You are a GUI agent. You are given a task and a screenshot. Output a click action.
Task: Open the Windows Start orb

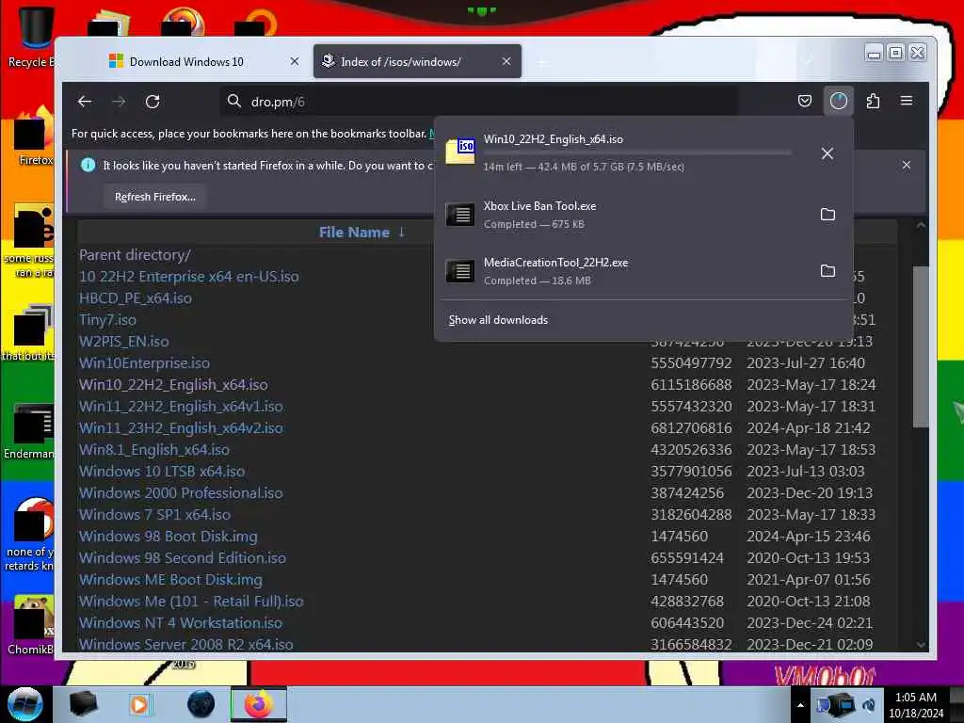pos(25,704)
